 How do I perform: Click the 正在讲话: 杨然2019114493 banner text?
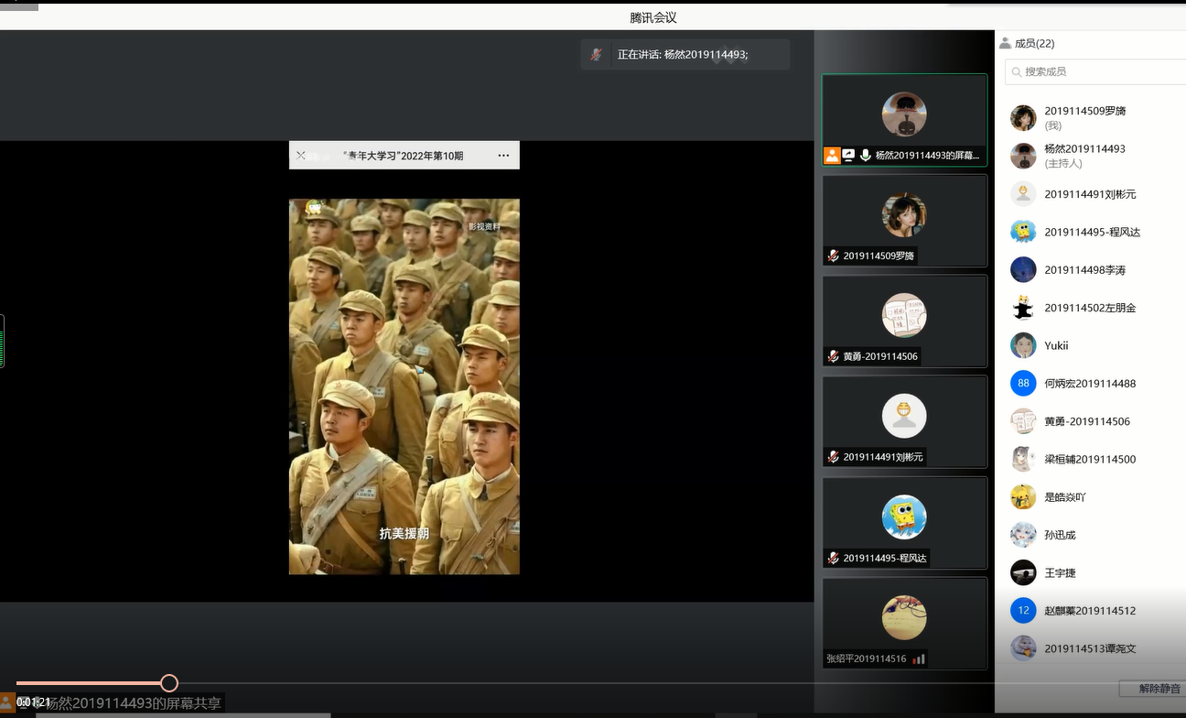(x=683, y=54)
